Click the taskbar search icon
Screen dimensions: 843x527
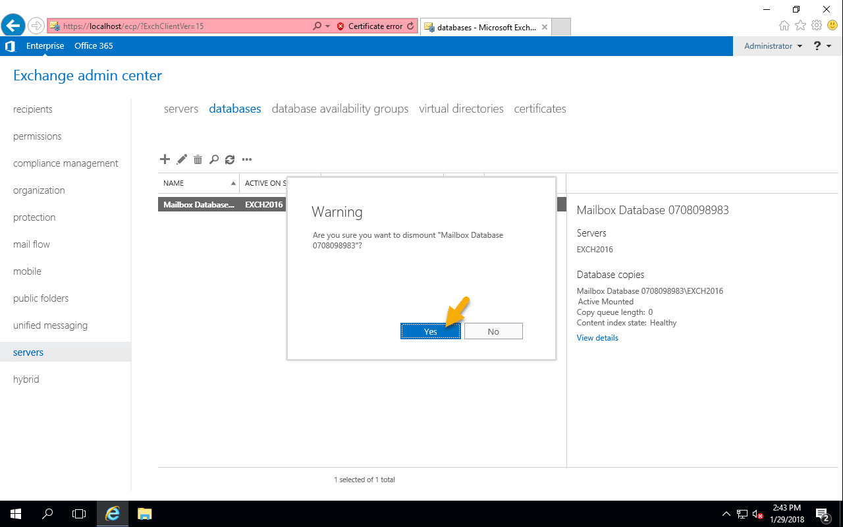pyautogui.click(x=47, y=514)
